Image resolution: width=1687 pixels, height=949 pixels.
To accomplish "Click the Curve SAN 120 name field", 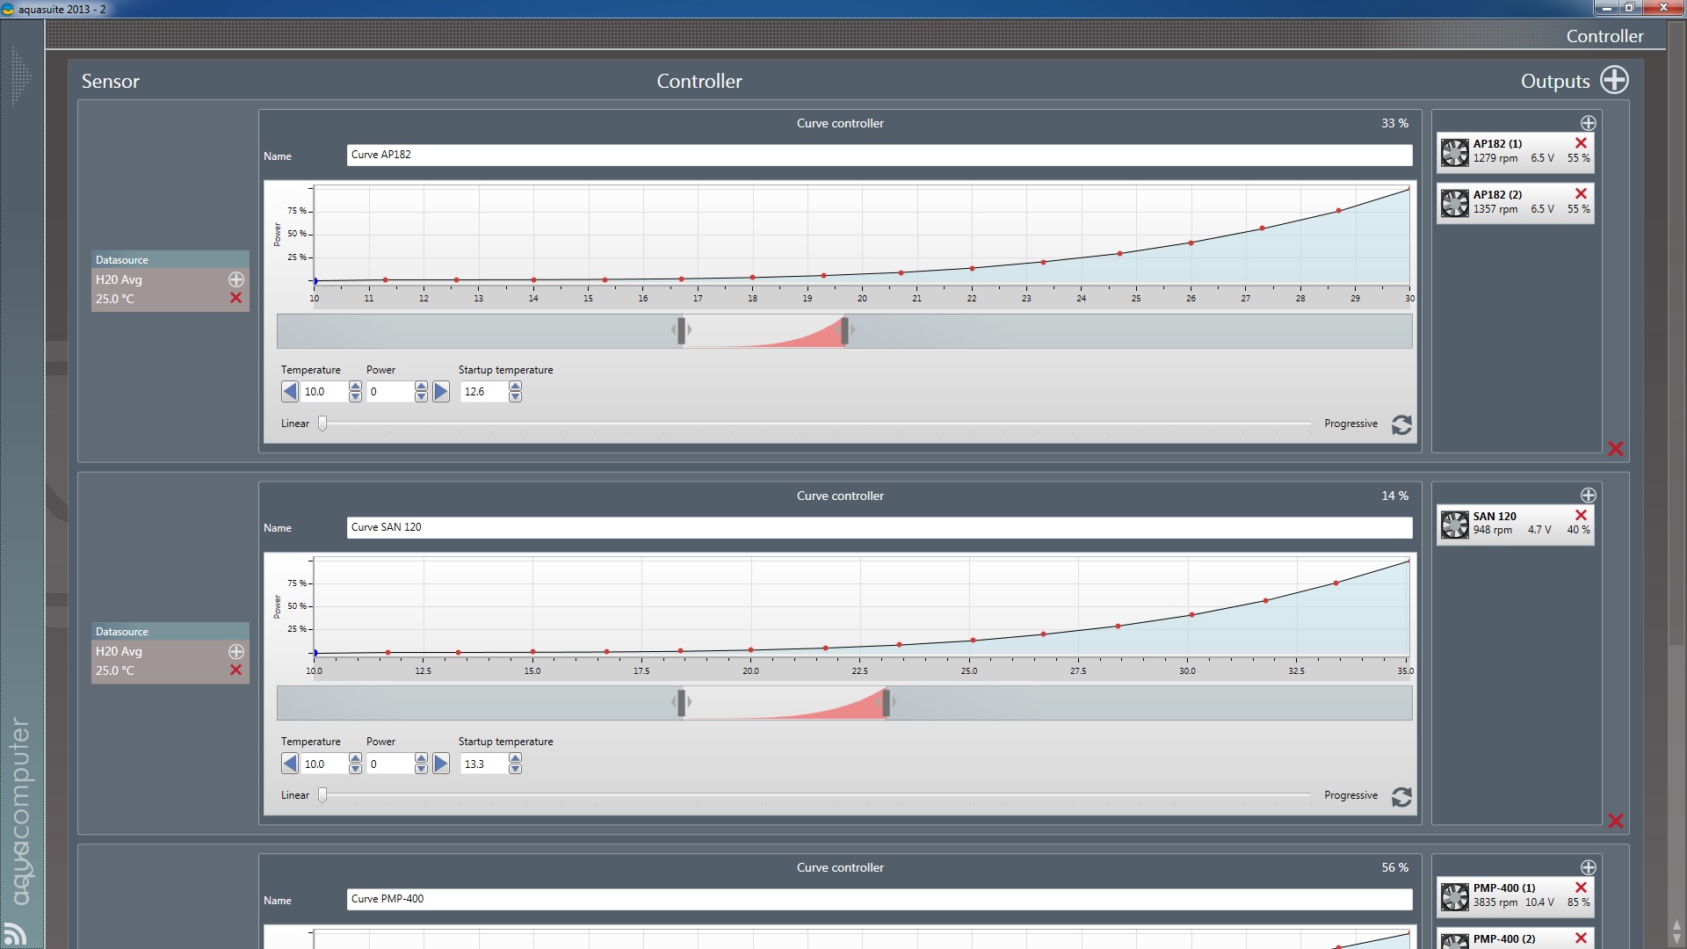I will tap(879, 527).
